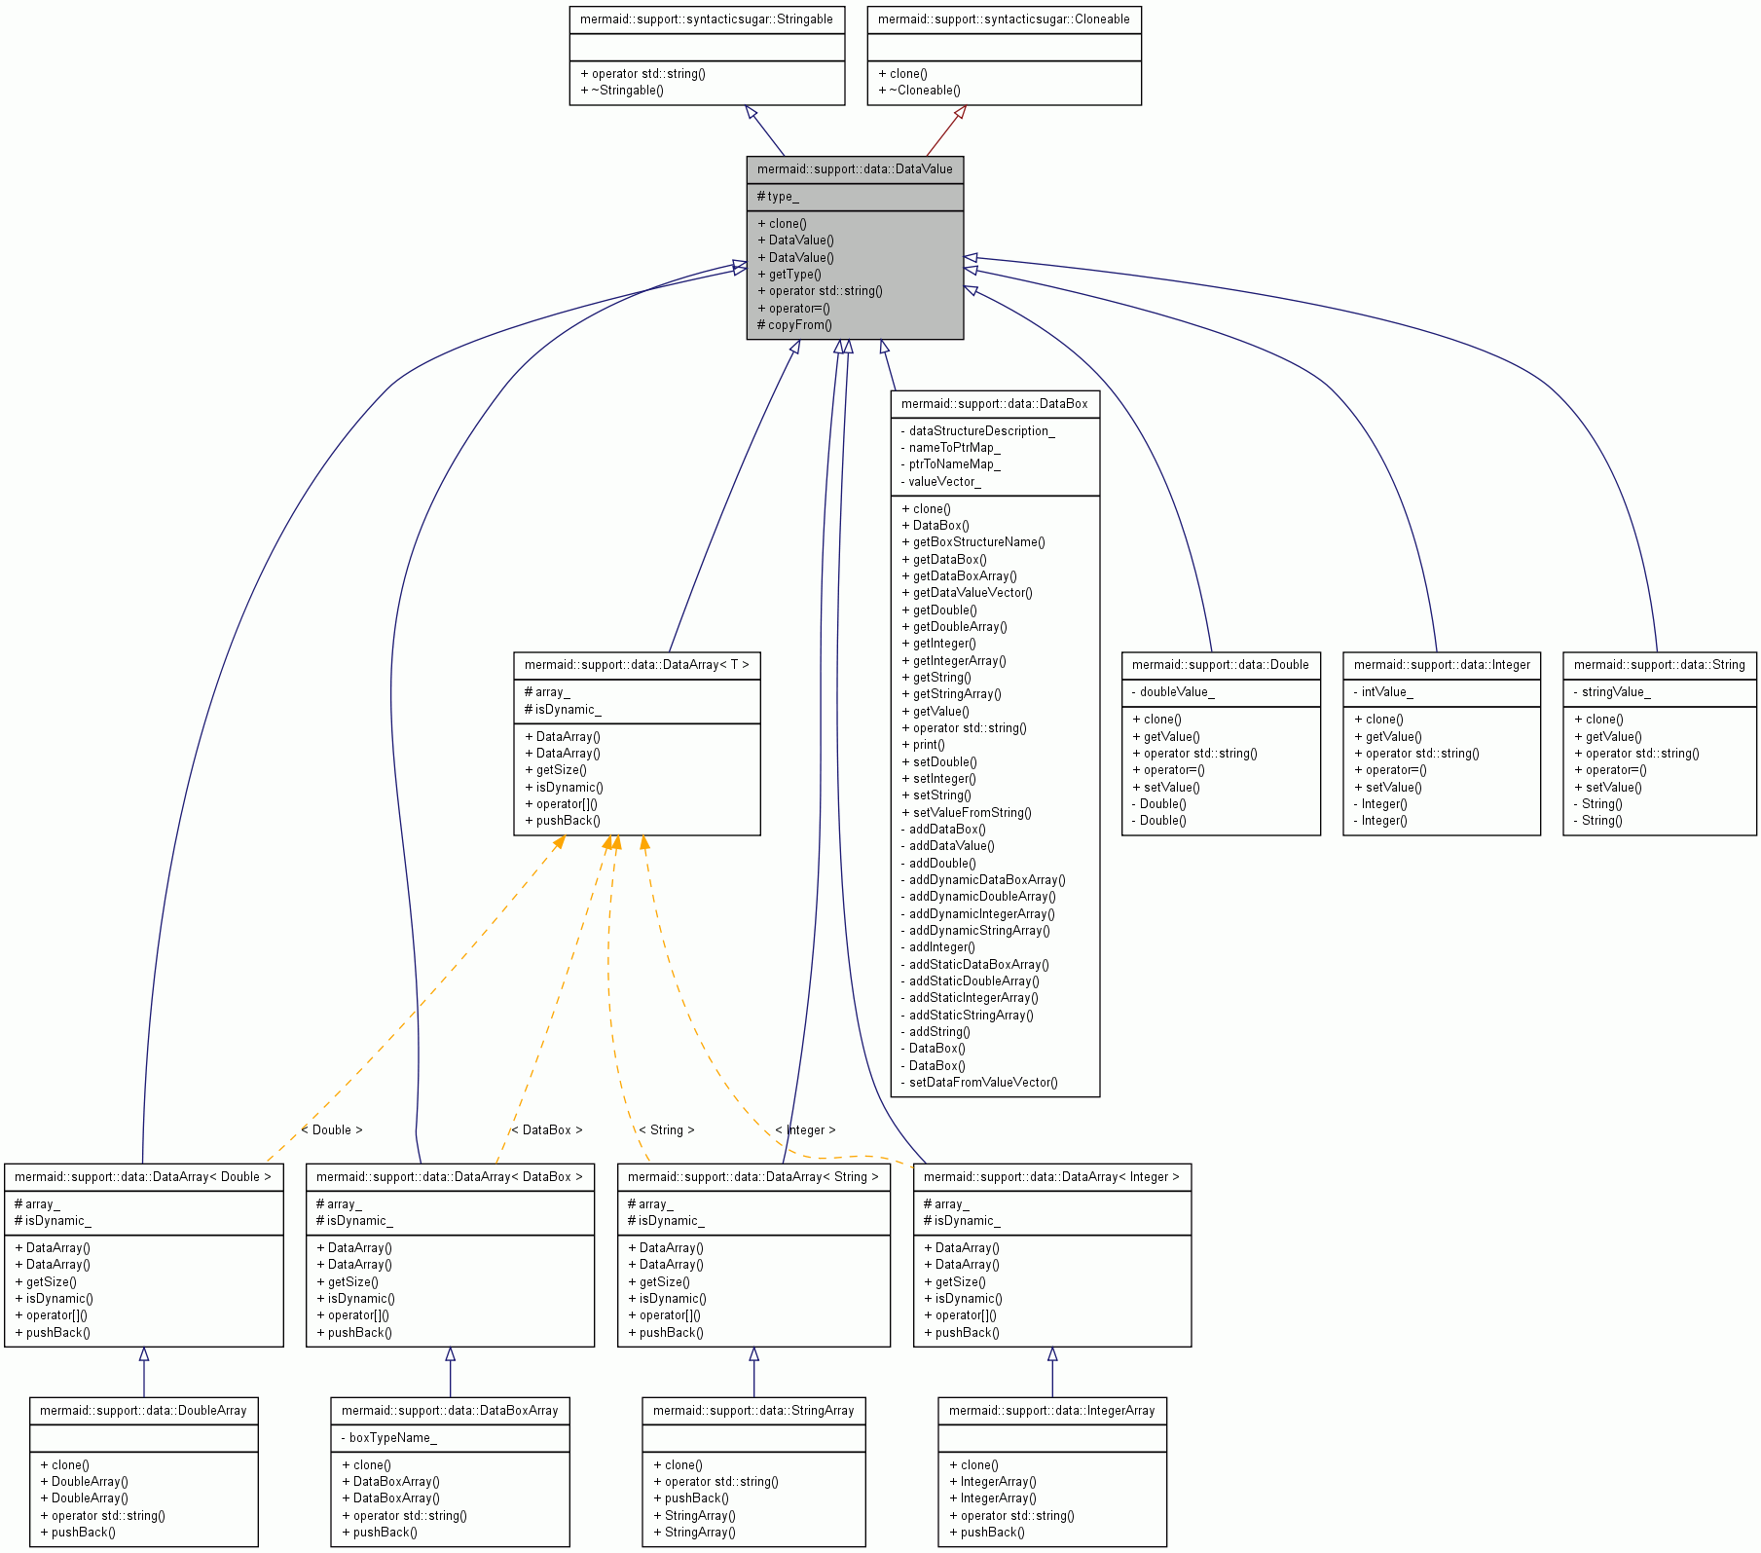Click '- valueVector_' in DataBox node

940,482
